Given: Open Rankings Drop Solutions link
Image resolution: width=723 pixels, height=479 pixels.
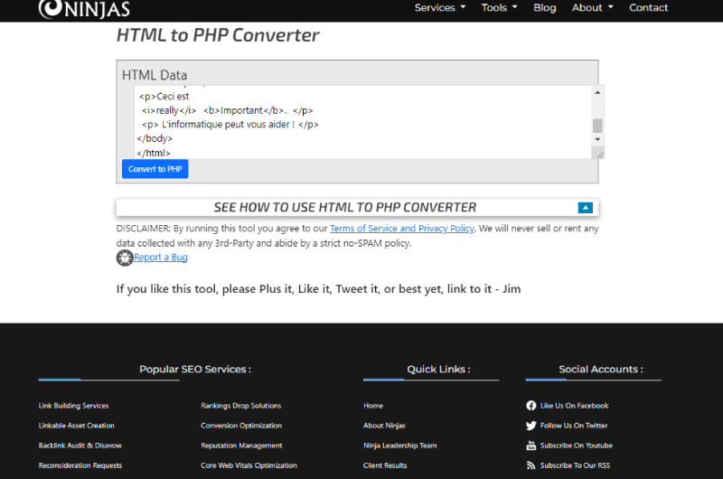Looking at the screenshot, I should coord(240,406).
